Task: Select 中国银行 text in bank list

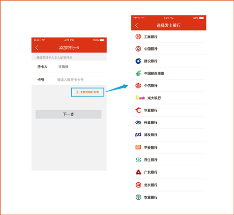Action: pyautogui.click(x=151, y=49)
